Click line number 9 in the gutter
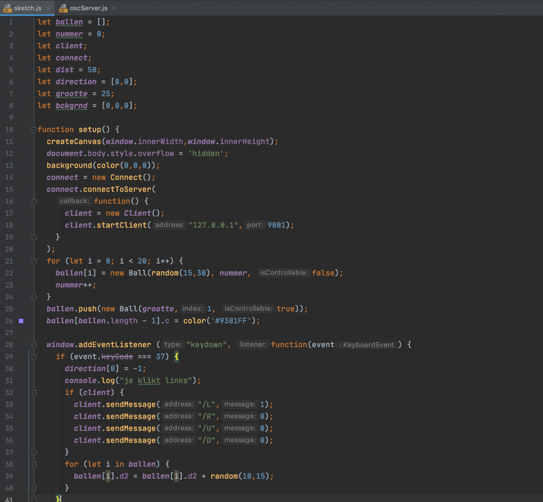Image resolution: width=543 pixels, height=502 pixels. coord(10,118)
